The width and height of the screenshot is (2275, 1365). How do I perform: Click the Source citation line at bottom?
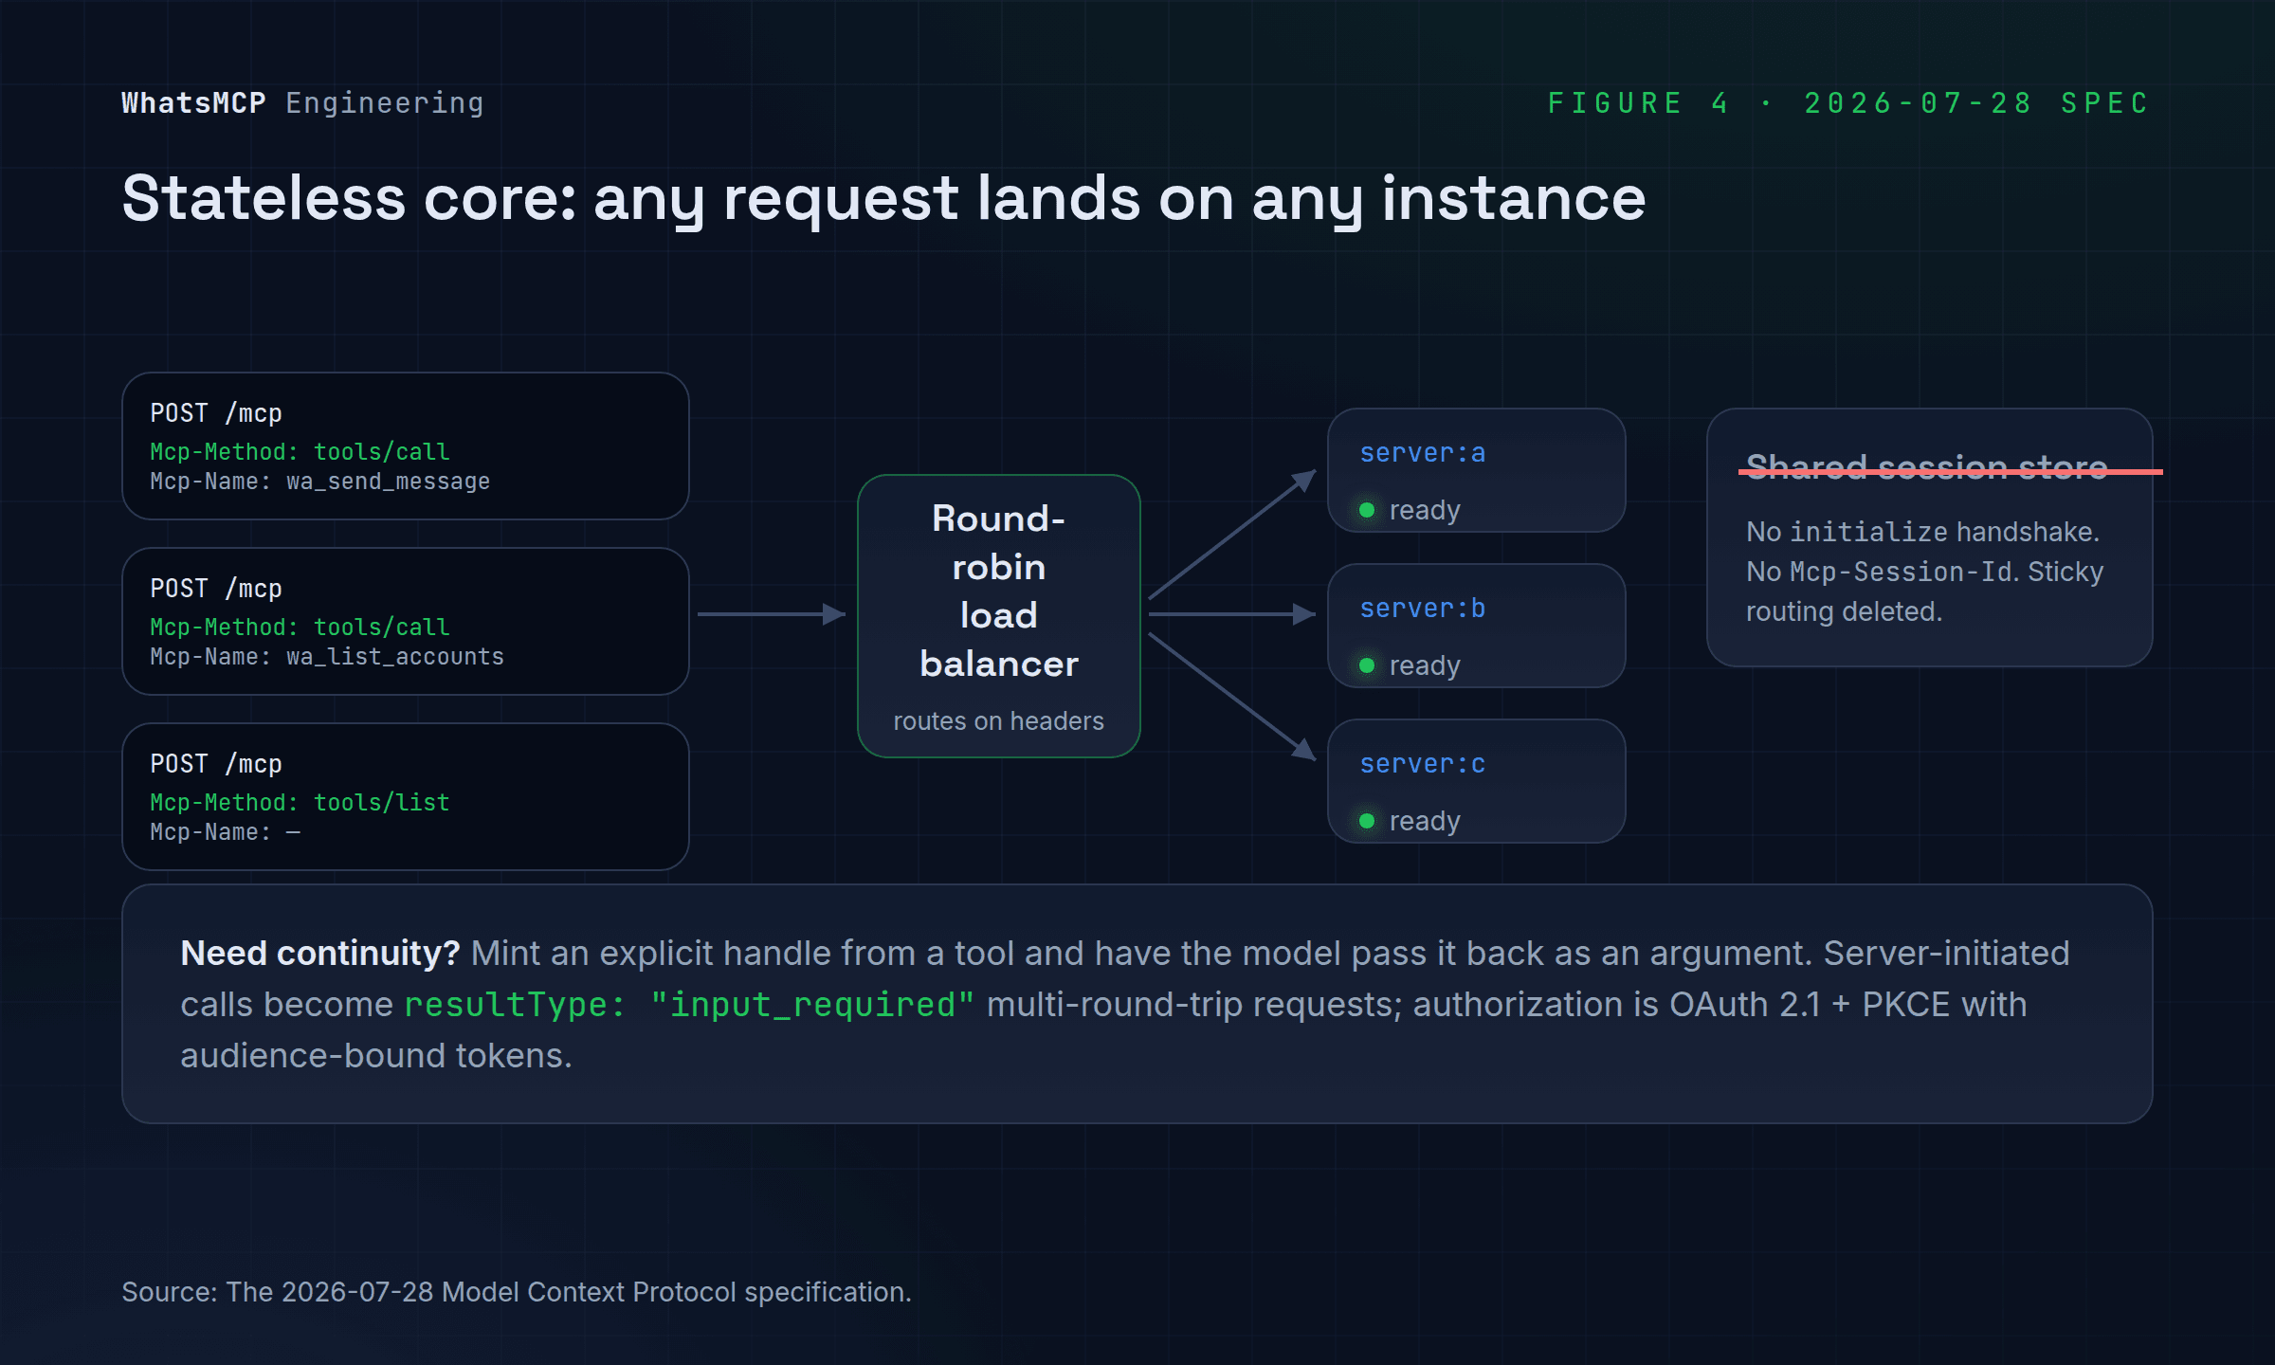517,1292
